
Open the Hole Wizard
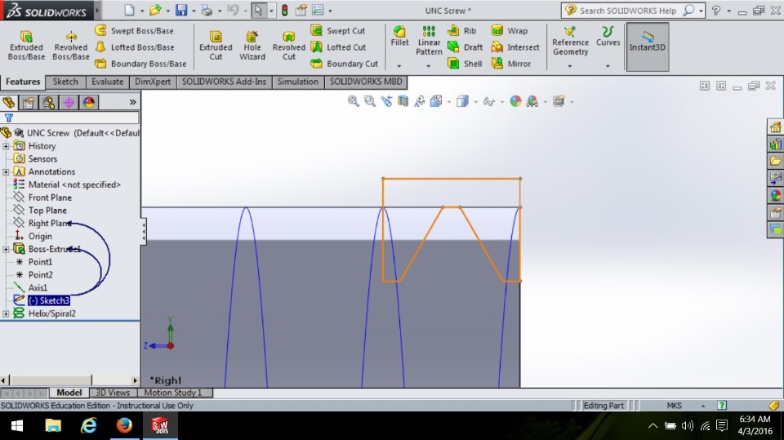pyautogui.click(x=252, y=45)
